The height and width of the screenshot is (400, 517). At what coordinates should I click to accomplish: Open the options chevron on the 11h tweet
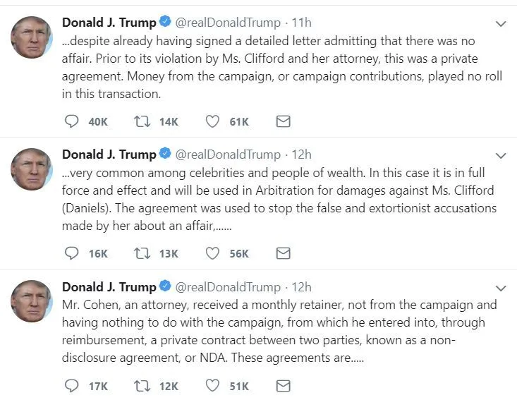501,23
